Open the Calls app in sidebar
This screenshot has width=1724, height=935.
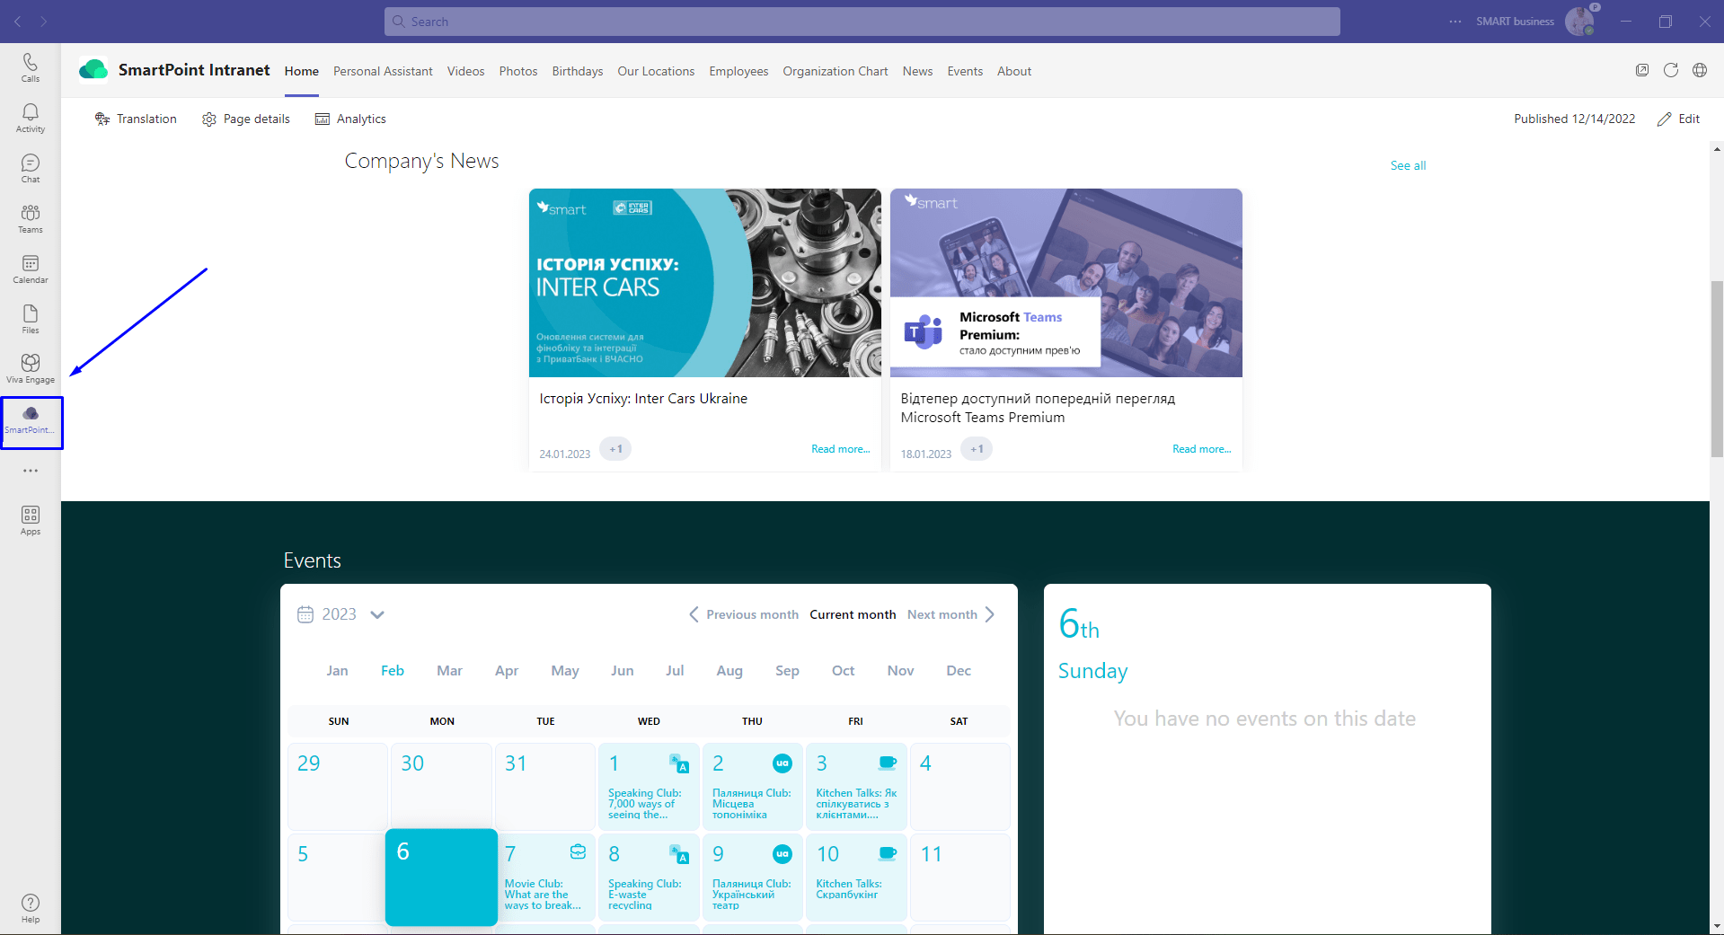click(31, 66)
